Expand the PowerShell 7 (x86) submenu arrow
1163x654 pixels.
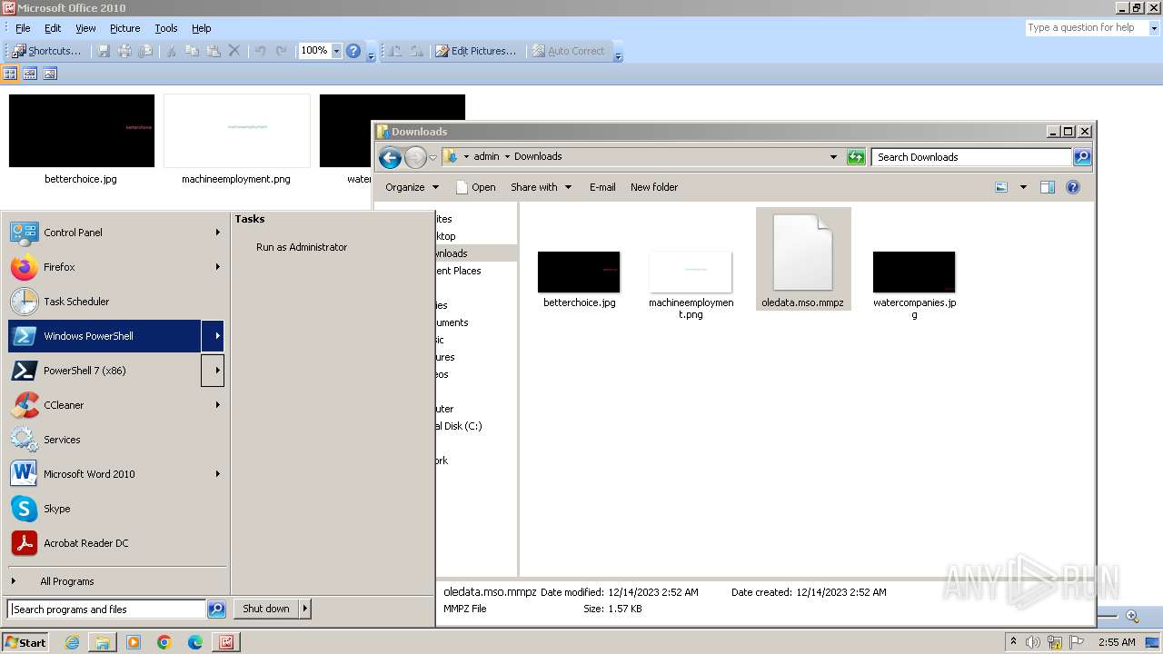point(213,371)
